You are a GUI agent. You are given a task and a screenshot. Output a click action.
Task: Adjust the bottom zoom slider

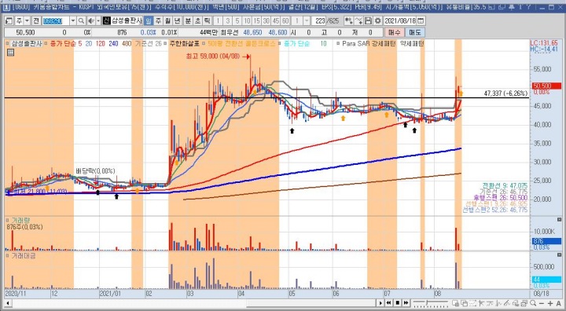pos(431,303)
